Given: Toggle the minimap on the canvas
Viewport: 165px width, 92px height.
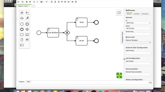Looking at the screenshot, I should click(119, 13).
